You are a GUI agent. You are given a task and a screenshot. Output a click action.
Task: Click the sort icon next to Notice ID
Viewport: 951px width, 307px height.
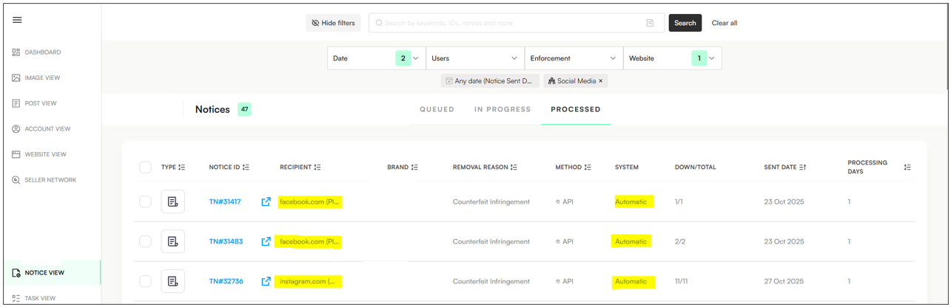246,168
